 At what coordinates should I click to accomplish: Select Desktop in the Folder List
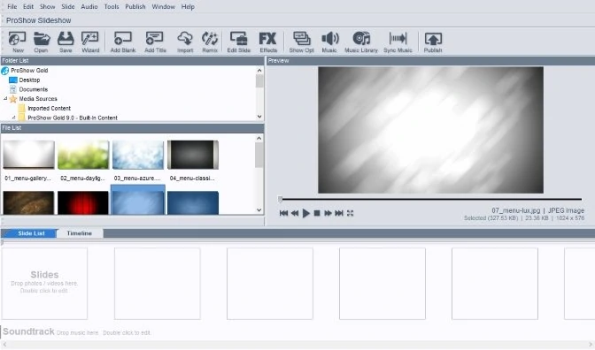[29, 80]
